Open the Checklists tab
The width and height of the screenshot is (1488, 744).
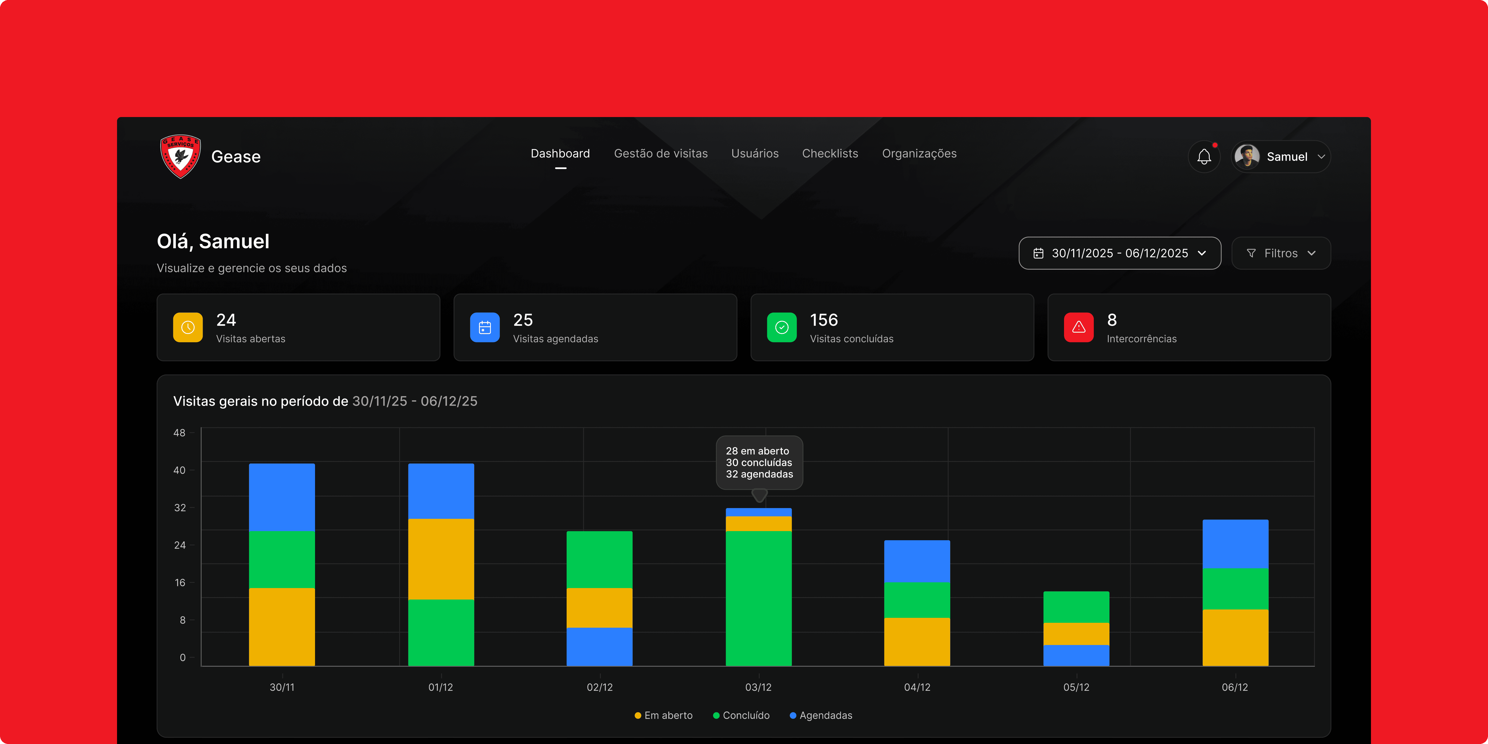[x=830, y=154]
